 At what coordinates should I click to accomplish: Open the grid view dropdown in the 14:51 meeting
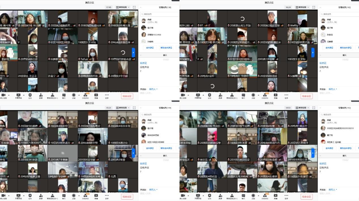click(302, 108)
